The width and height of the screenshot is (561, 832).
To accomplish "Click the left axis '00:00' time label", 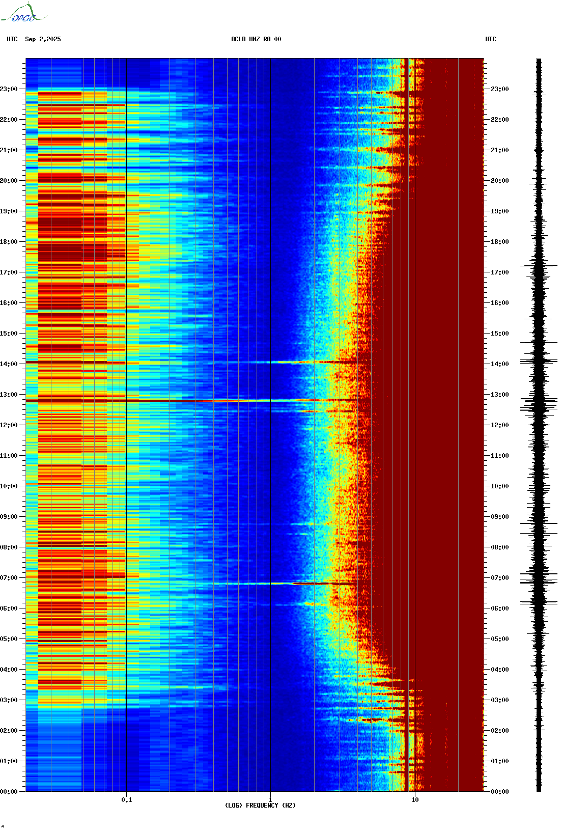I will coord(9,792).
